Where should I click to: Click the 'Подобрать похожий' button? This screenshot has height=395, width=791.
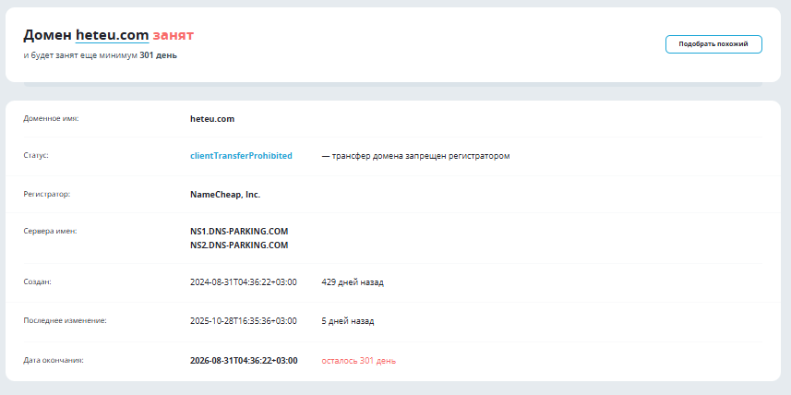pyautogui.click(x=713, y=44)
